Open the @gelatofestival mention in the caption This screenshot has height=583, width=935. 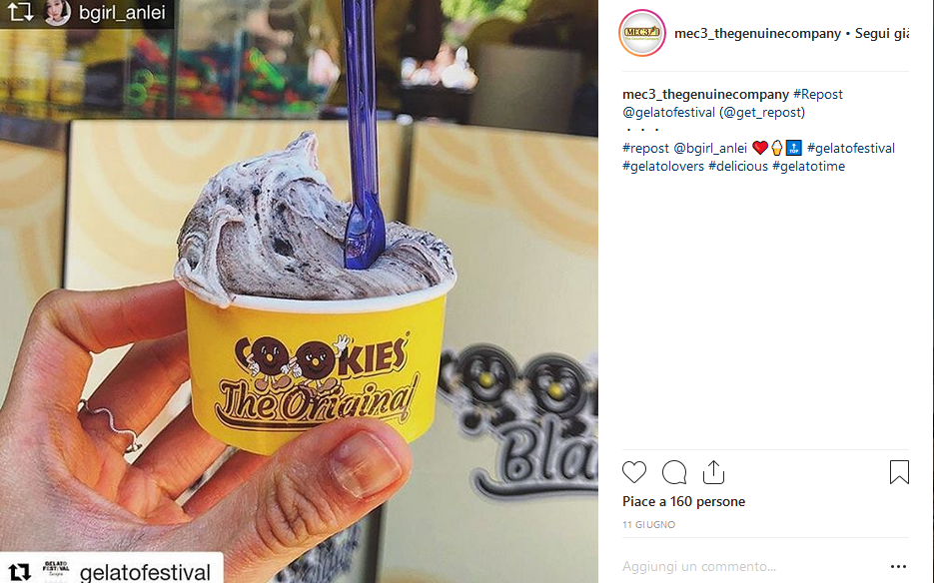click(668, 112)
